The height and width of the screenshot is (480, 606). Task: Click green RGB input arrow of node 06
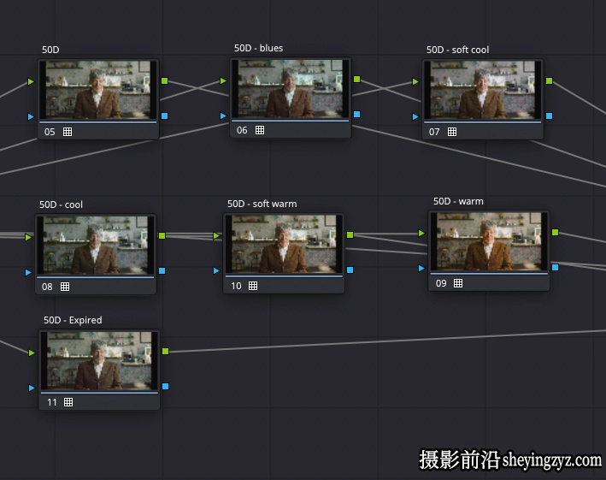pos(223,80)
